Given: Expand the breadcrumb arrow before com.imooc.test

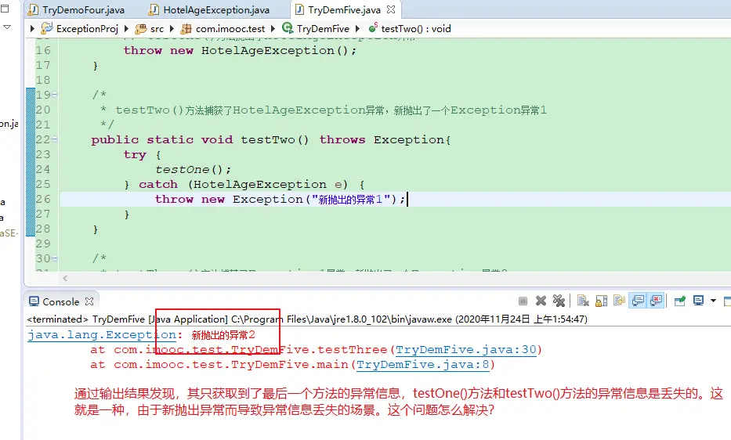Looking at the screenshot, I should click(172, 28).
